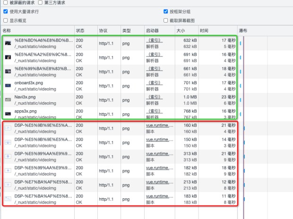Click icon of the 160 kB DSP request
Image resolution: width=293 pixels, height=219 pixels.
8,128
